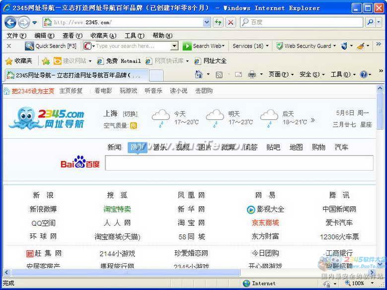Open the 帮助(H) menu
Viewport: 387px width, 290px height.
coord(163,36)
